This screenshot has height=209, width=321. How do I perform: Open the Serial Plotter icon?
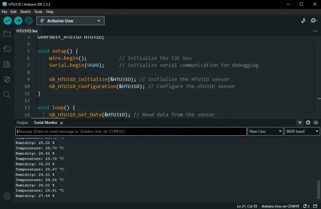(303, 21)
